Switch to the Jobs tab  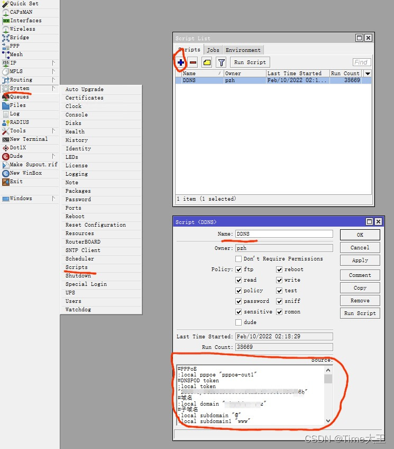213,50
